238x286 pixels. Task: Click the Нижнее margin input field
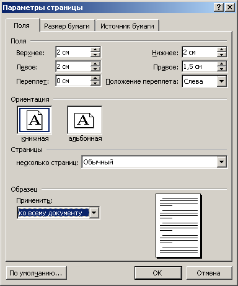click(200, 52)
